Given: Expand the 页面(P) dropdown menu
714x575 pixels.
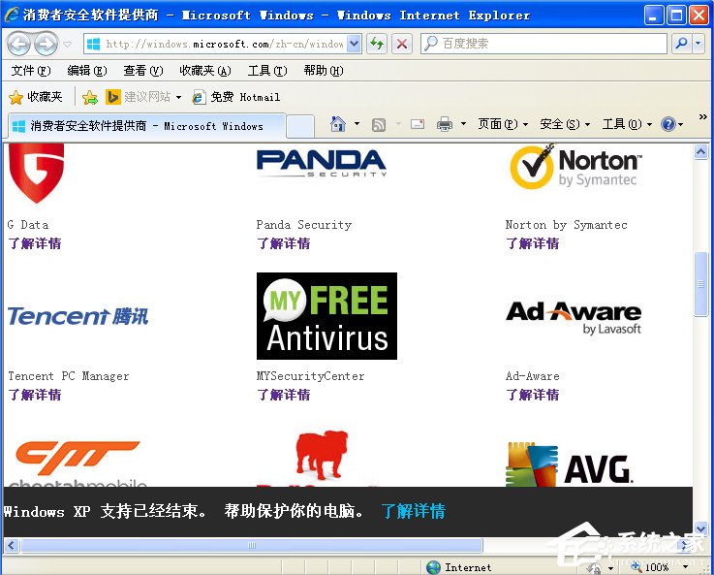Looking at the screenshot, I should click(x=503, y=124).
